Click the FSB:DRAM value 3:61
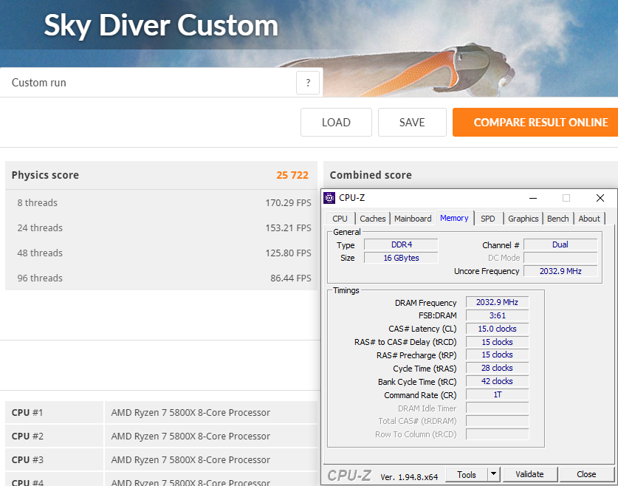618x486 pixels. point(497,315)
